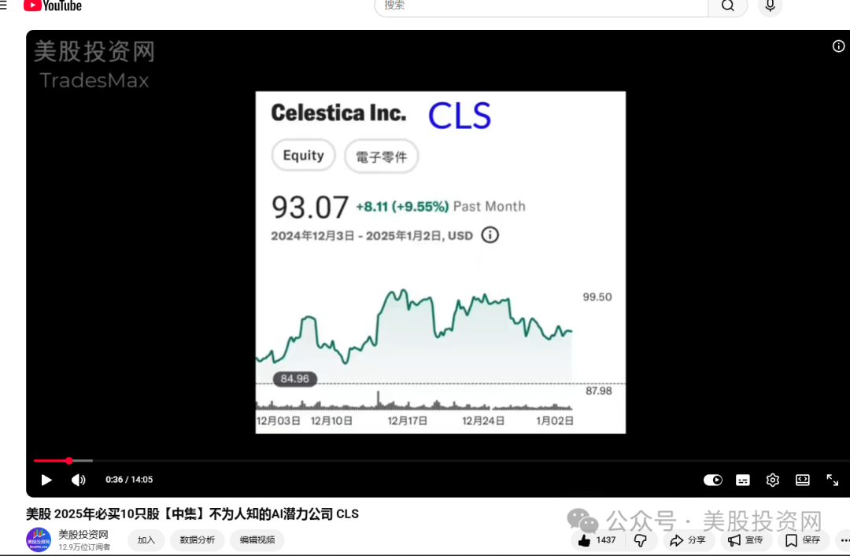
Task: Open the hamburger guide menu
Action: click(x=2, y=6)
